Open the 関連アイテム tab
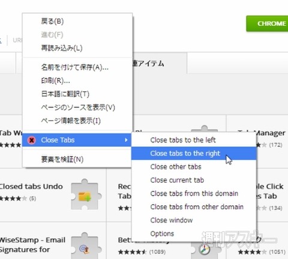Image resolution: width=288 pixels, height=259 pixels. 160,63
